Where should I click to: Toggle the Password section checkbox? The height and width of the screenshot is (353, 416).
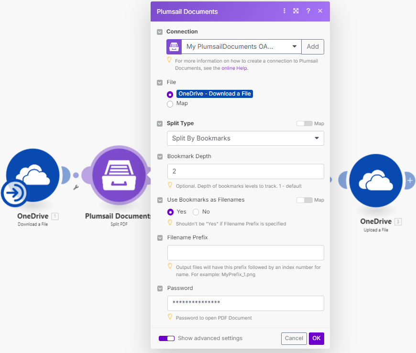(x=160, y=289)
